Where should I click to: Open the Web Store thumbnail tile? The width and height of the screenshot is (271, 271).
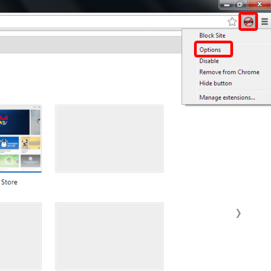point(21,139)
